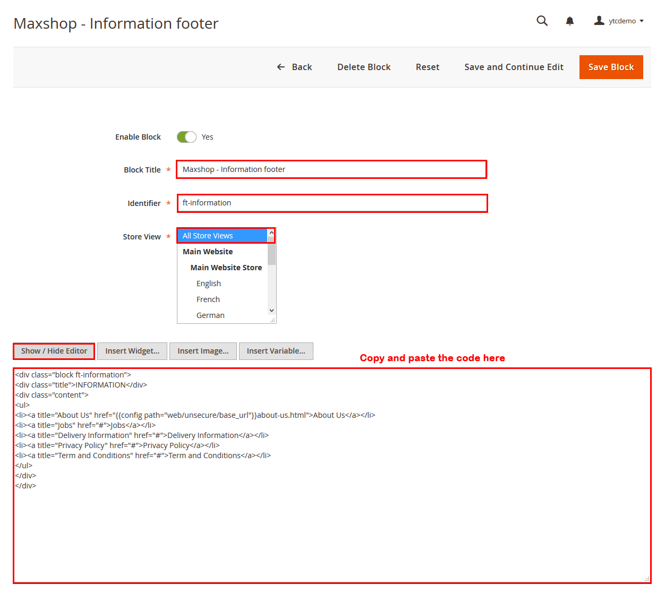Focus the Identifier input field
The height and width of the screenshot is (610, 665).
(x=332, y=203)
